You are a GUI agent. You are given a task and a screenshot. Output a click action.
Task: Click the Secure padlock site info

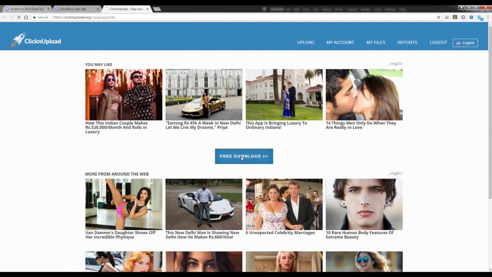pyautogui.click(x=41, y=17)
